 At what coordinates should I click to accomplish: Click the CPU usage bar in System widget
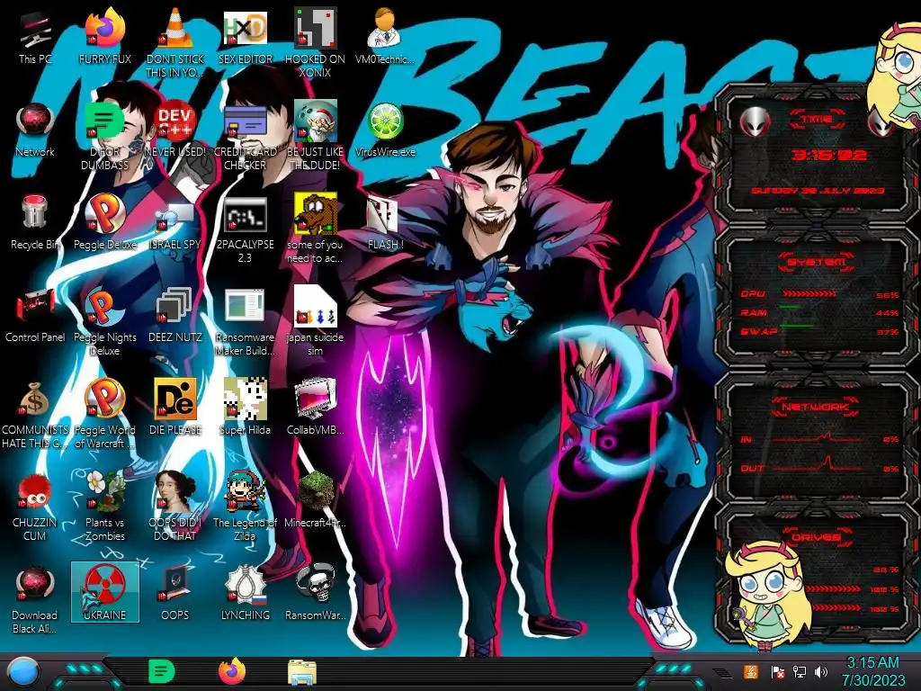click(x=810, y=293)
